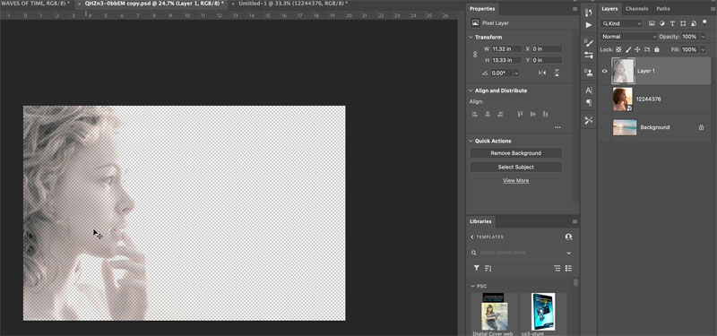Open the Kind filter dropdown

[x=621, y=23]
